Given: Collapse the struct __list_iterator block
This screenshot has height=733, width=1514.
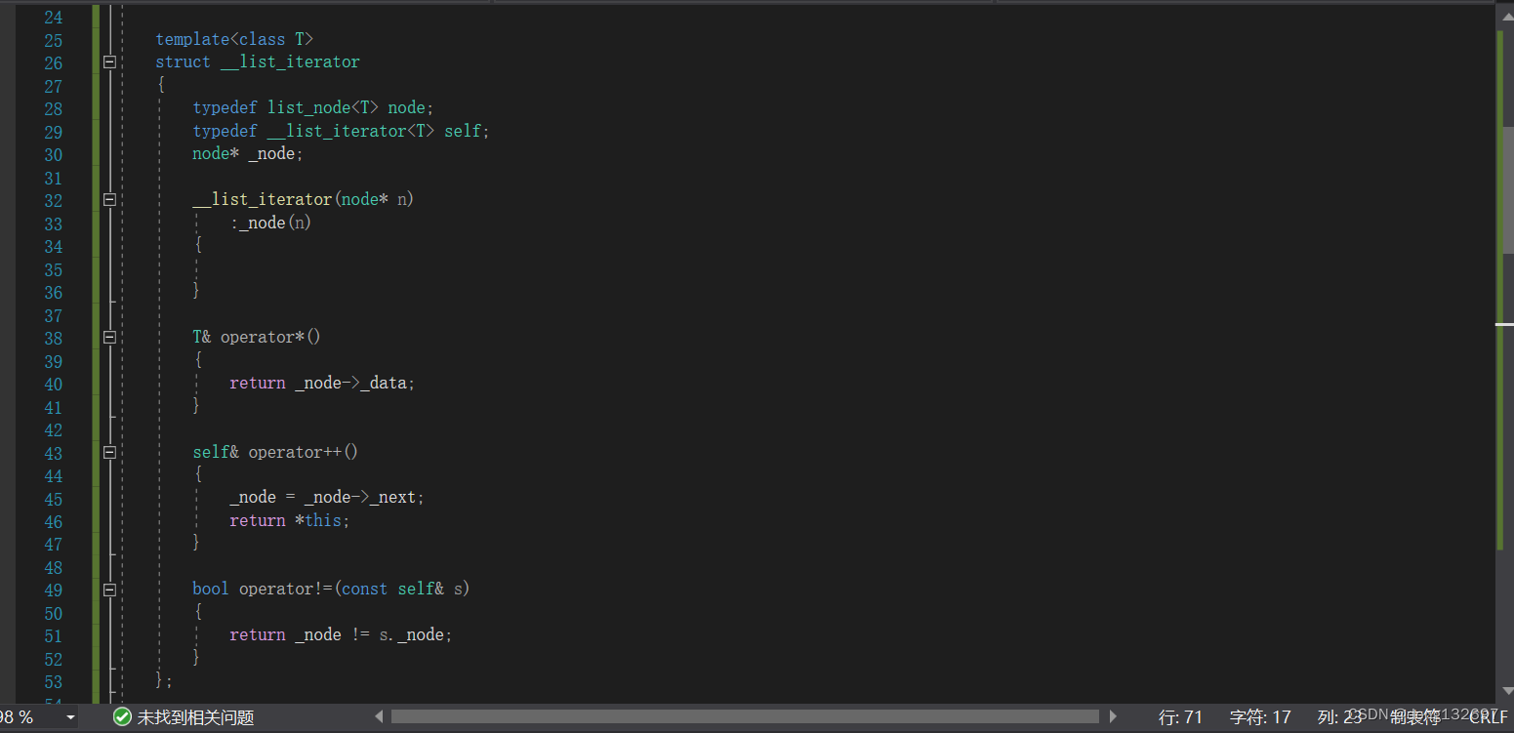Looking at the screenshot, I should click(x=109, y=61).
